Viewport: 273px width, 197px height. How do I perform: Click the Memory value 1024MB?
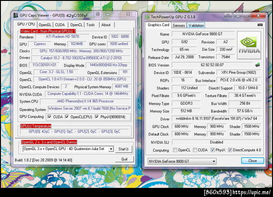point(77,44)
